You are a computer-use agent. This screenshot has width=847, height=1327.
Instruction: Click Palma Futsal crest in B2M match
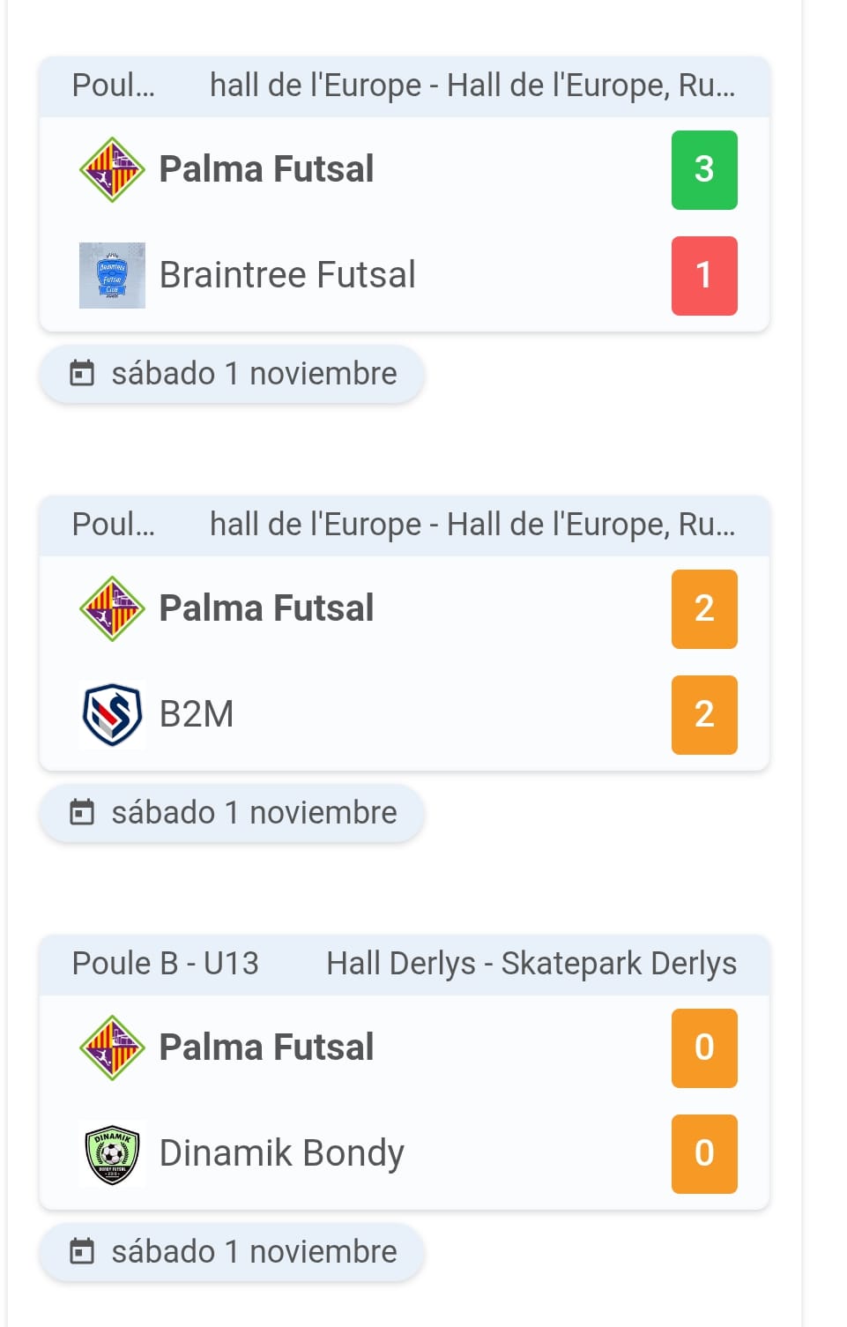pos(112,608)
